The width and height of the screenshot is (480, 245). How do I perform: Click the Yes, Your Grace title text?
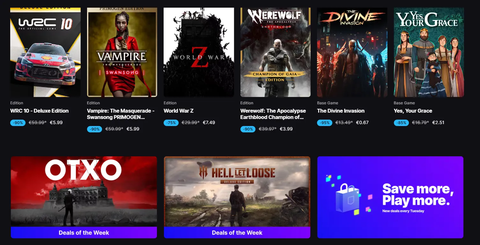click(x=413, y=111)
